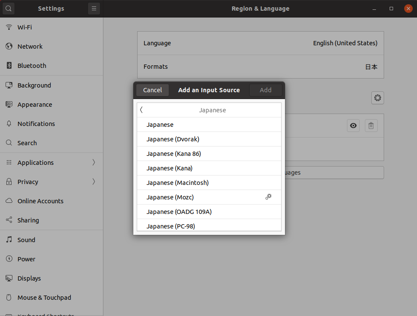Open the Formats row showing 日本
Image resolution: width=417 pixels, height=316 pixels.
260,67
